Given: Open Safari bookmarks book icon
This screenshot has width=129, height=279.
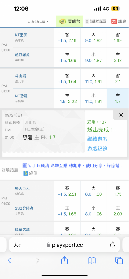Looking at the screenshot, I should tap(92, 261).
